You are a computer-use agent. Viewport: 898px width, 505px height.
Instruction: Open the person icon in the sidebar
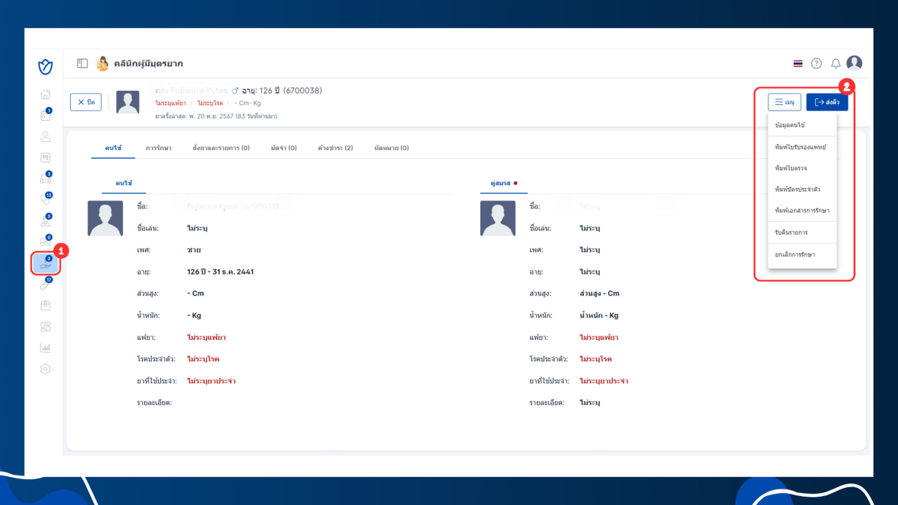click(x=45, y=137)
